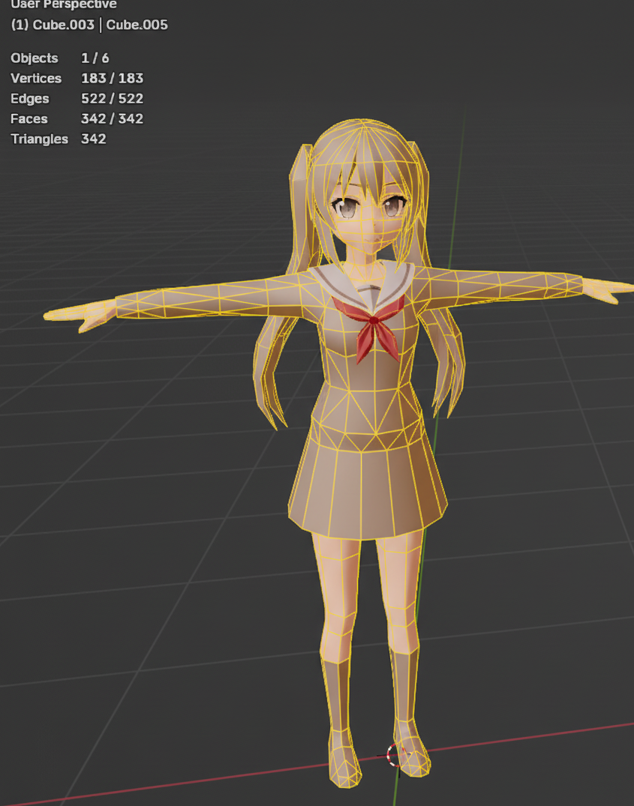The width and height of the screenshot is (634, 806).
Task: Click the "183 / 183" vertices count value
Action: [112, 78]
